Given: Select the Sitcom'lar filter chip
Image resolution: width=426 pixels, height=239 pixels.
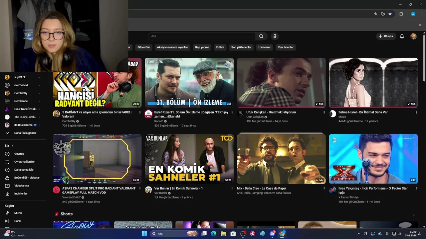Looking at the screenshot, I should 144,47.
